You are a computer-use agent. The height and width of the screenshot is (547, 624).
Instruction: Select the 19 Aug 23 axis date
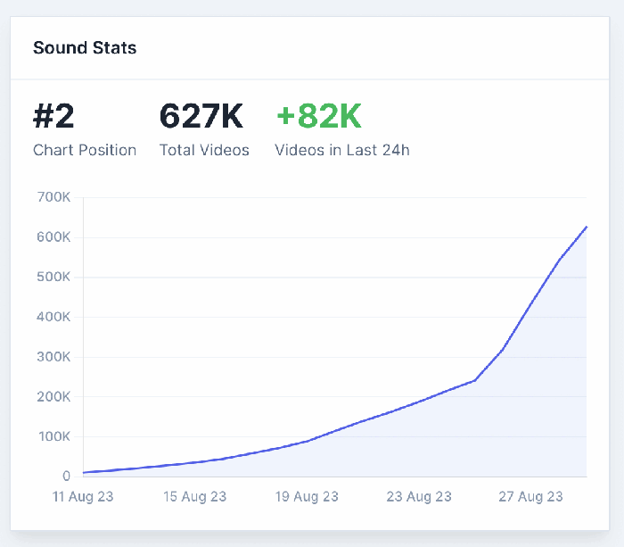[308, 497]
